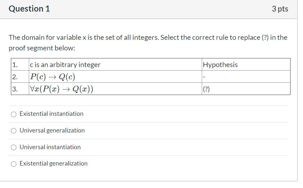
Task: Click the (?) cell in row 3
Action: pyautogui.click(x=206, y=89)
